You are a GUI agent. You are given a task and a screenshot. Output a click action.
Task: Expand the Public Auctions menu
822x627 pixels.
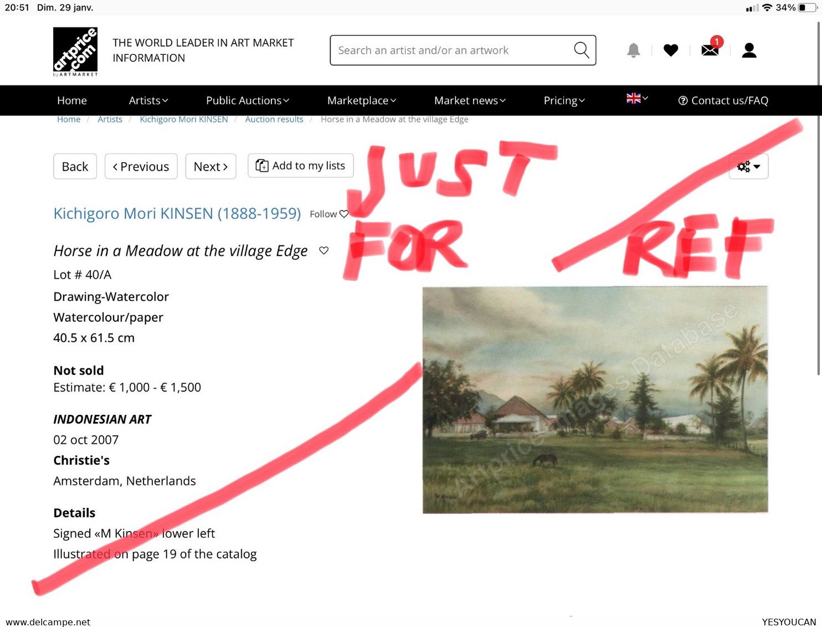pos(248,100)
